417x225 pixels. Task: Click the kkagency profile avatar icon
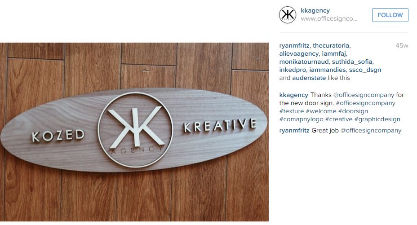(x=288, y=15)
